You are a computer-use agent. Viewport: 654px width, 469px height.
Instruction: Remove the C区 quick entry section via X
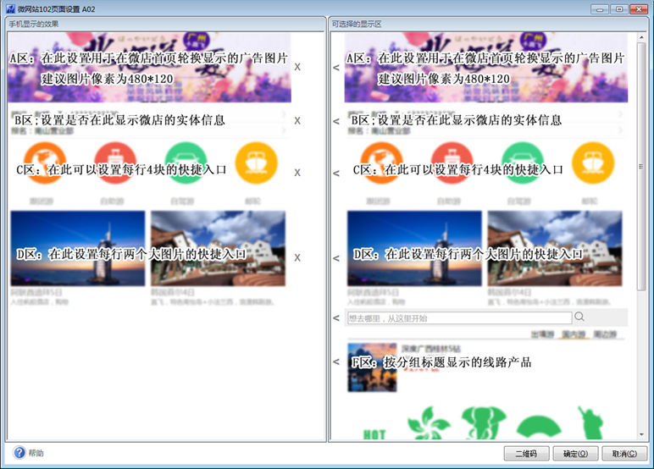[297, 172]
